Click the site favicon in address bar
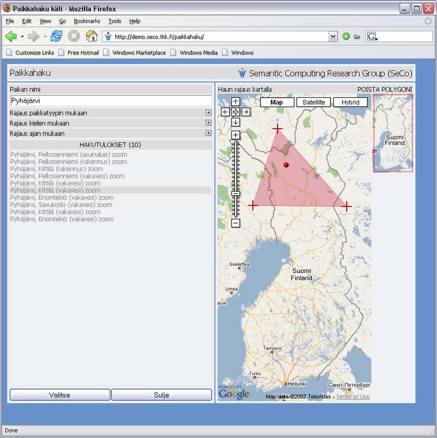The image size is (437, 438). [108, 37]
